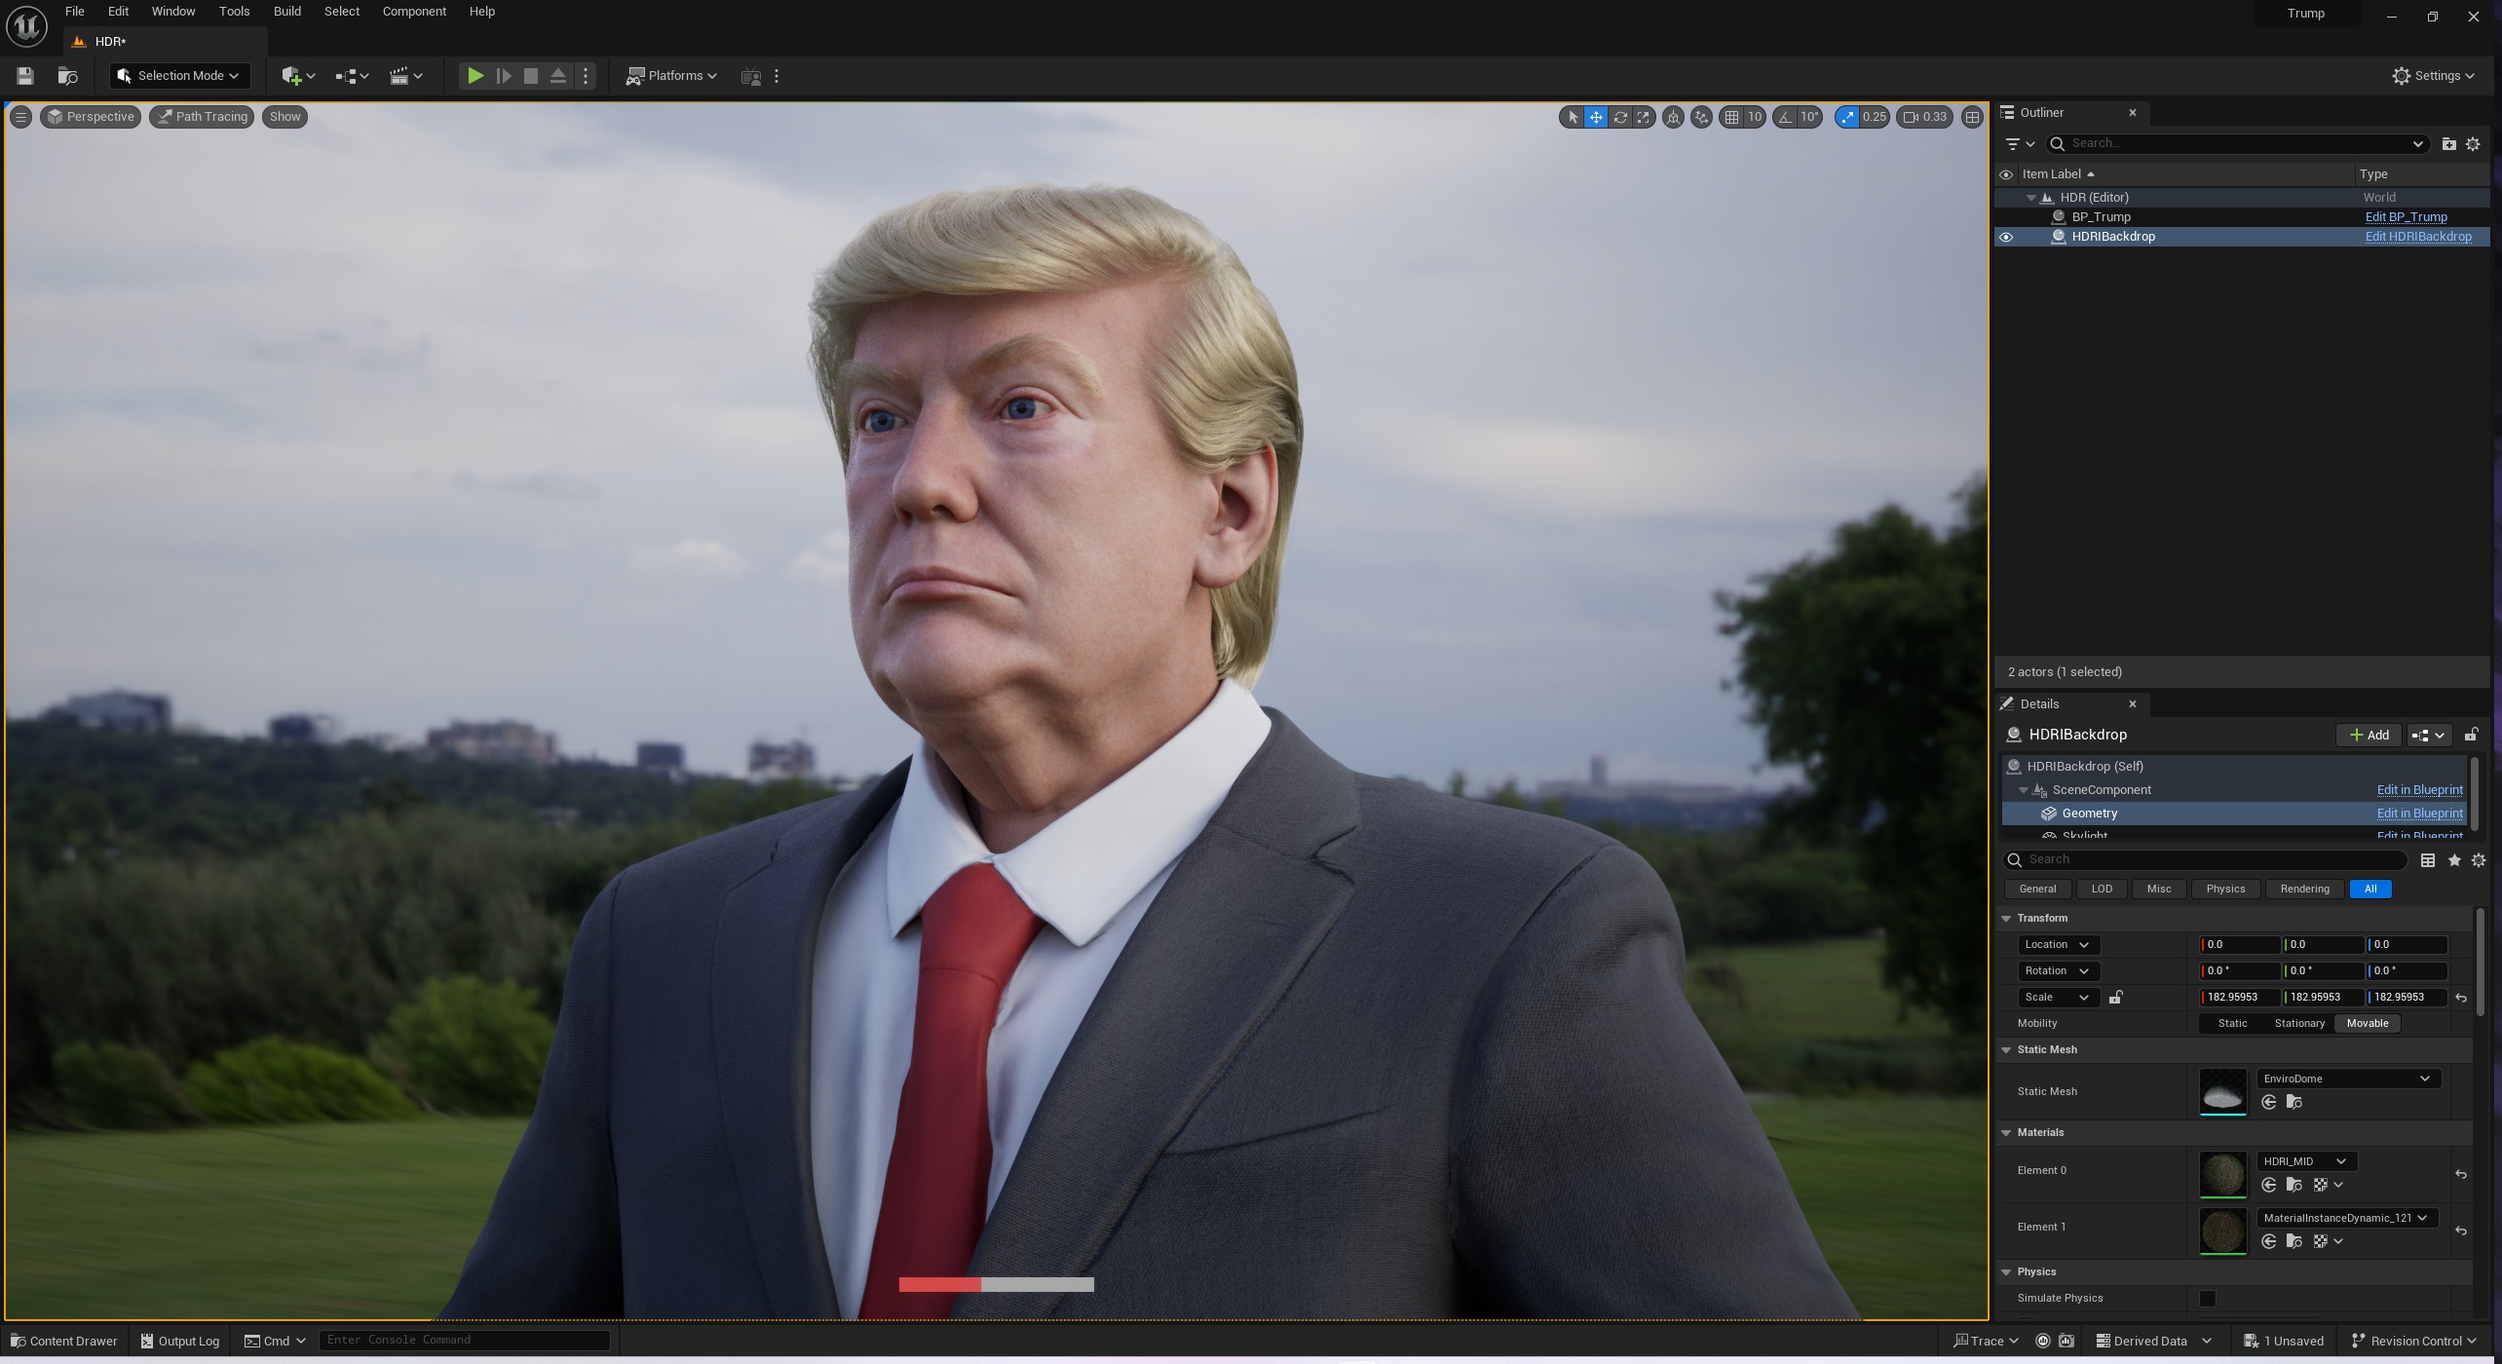Browse to HDRI_MID asset in Content Browser
The height and width of the screenshot is (1364, 2502).
2294,1185
